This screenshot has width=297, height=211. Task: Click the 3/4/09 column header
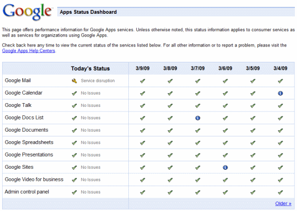pos(281,68)
